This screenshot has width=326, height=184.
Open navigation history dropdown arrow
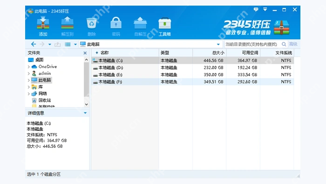click(x=50, y=44)
